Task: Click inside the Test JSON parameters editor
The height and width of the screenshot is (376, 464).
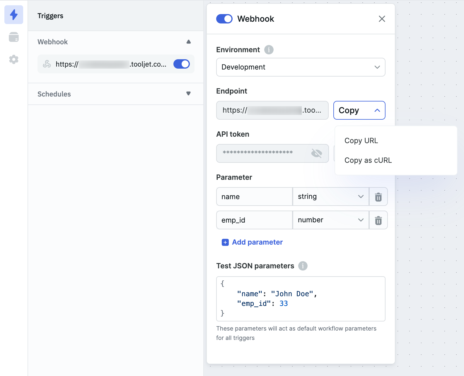Action: pyautogui.click(x=301, y=299)
